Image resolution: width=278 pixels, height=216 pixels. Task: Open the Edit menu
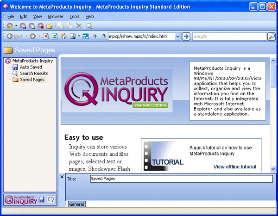(x=24, y=17)
